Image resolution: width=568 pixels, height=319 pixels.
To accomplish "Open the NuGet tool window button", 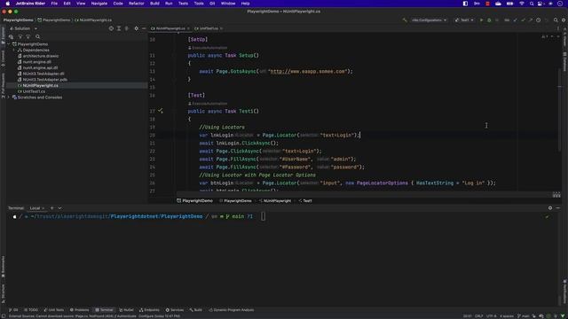I will pyautogui.click(x=126, y=310).
